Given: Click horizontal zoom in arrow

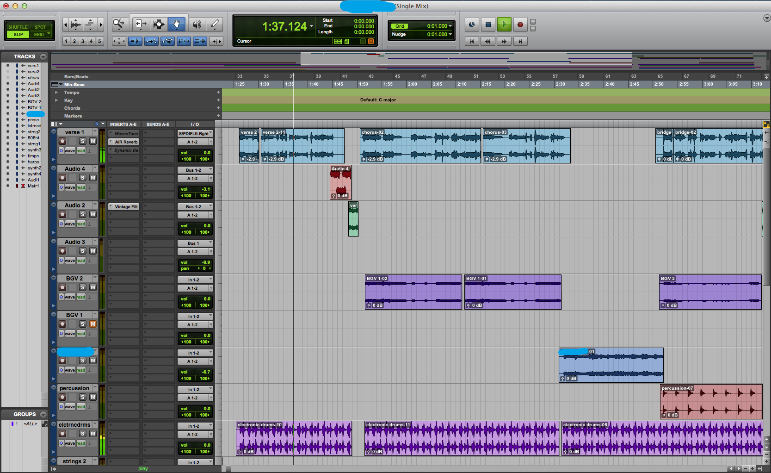Looking at the screenshot, I should point(101,25).
